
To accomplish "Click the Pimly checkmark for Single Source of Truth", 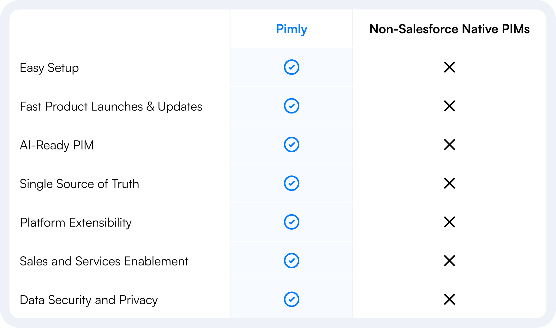I will click(x=291, y=183).
